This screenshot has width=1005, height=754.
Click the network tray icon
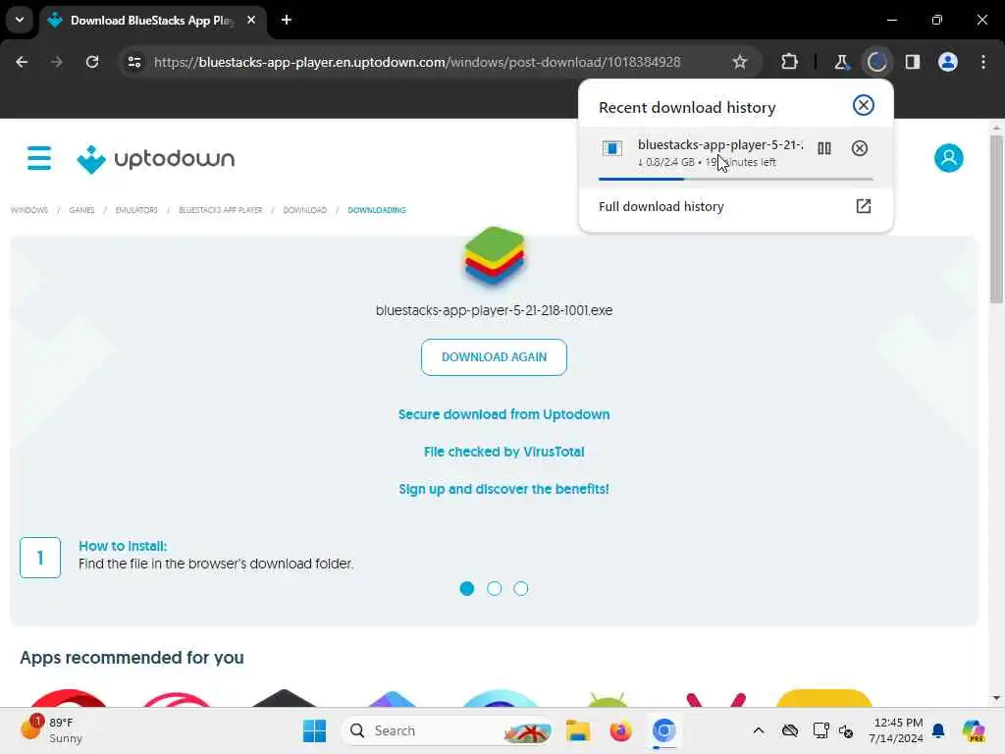(x=820, y=730)
